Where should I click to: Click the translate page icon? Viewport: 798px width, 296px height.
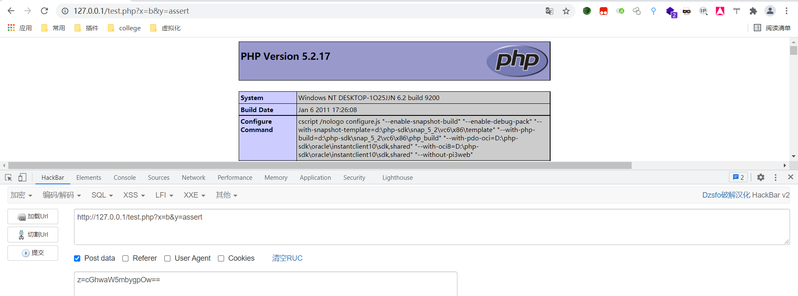[x=549, y=11]
